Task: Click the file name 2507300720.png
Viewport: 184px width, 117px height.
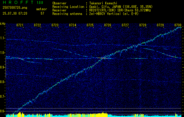Action: point(15,8)
